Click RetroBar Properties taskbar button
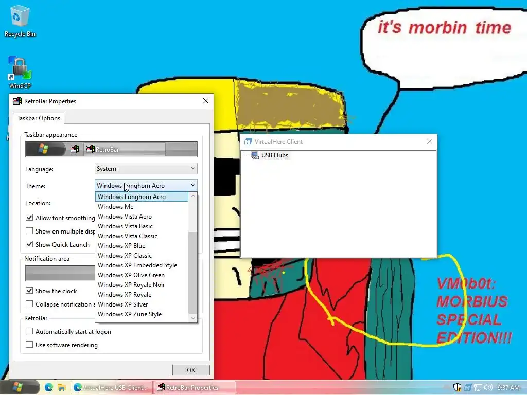 [x=195, y=387]
